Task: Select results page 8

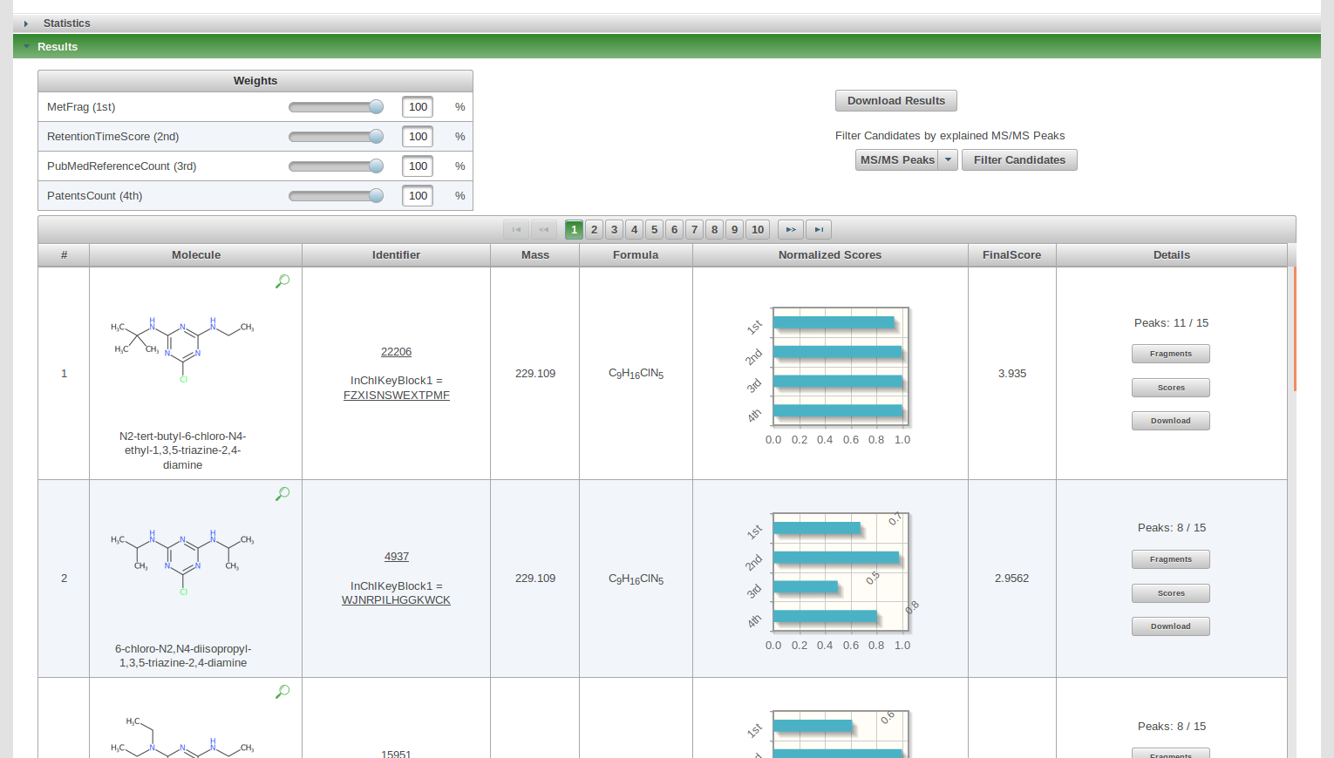Action: 714,229
